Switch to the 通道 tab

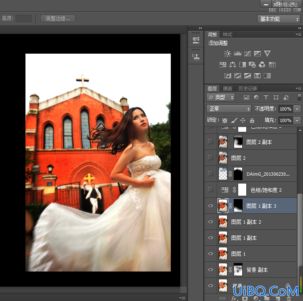tap(227, 88)
